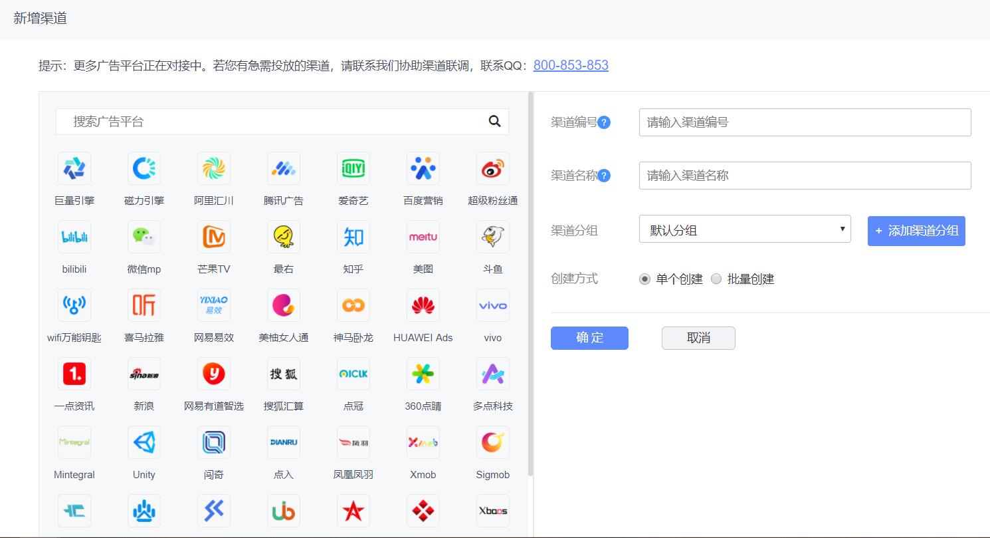Open help tooltip beside 渠道名称
Image resolution: width=990 pixels, height=538 pixels.
pos(604,176)
